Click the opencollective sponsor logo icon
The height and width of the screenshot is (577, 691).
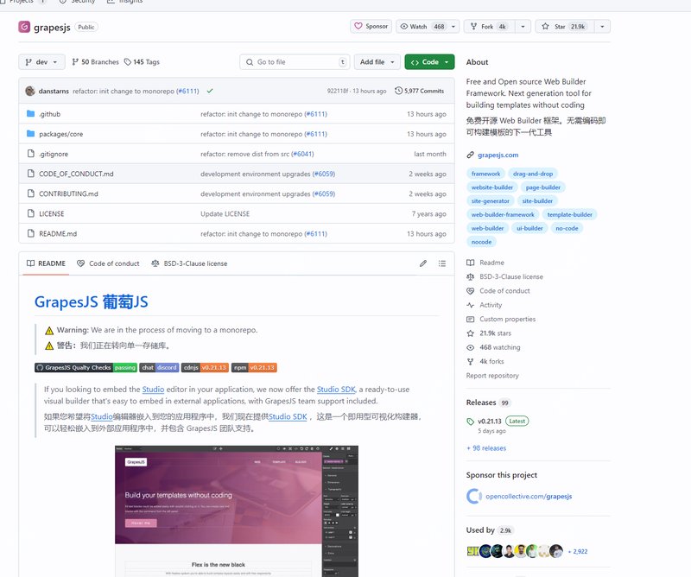[x=473, y=496]
